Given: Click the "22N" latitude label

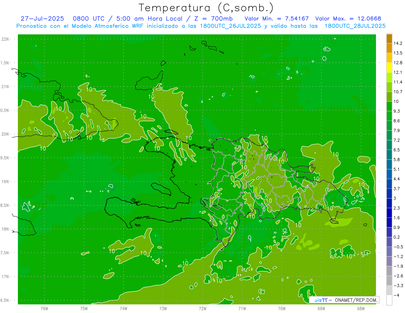Looking at the screenshot, I should [x=5, y=39].
